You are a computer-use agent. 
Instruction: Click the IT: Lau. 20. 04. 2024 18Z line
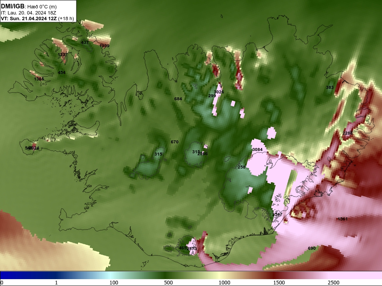29,13
